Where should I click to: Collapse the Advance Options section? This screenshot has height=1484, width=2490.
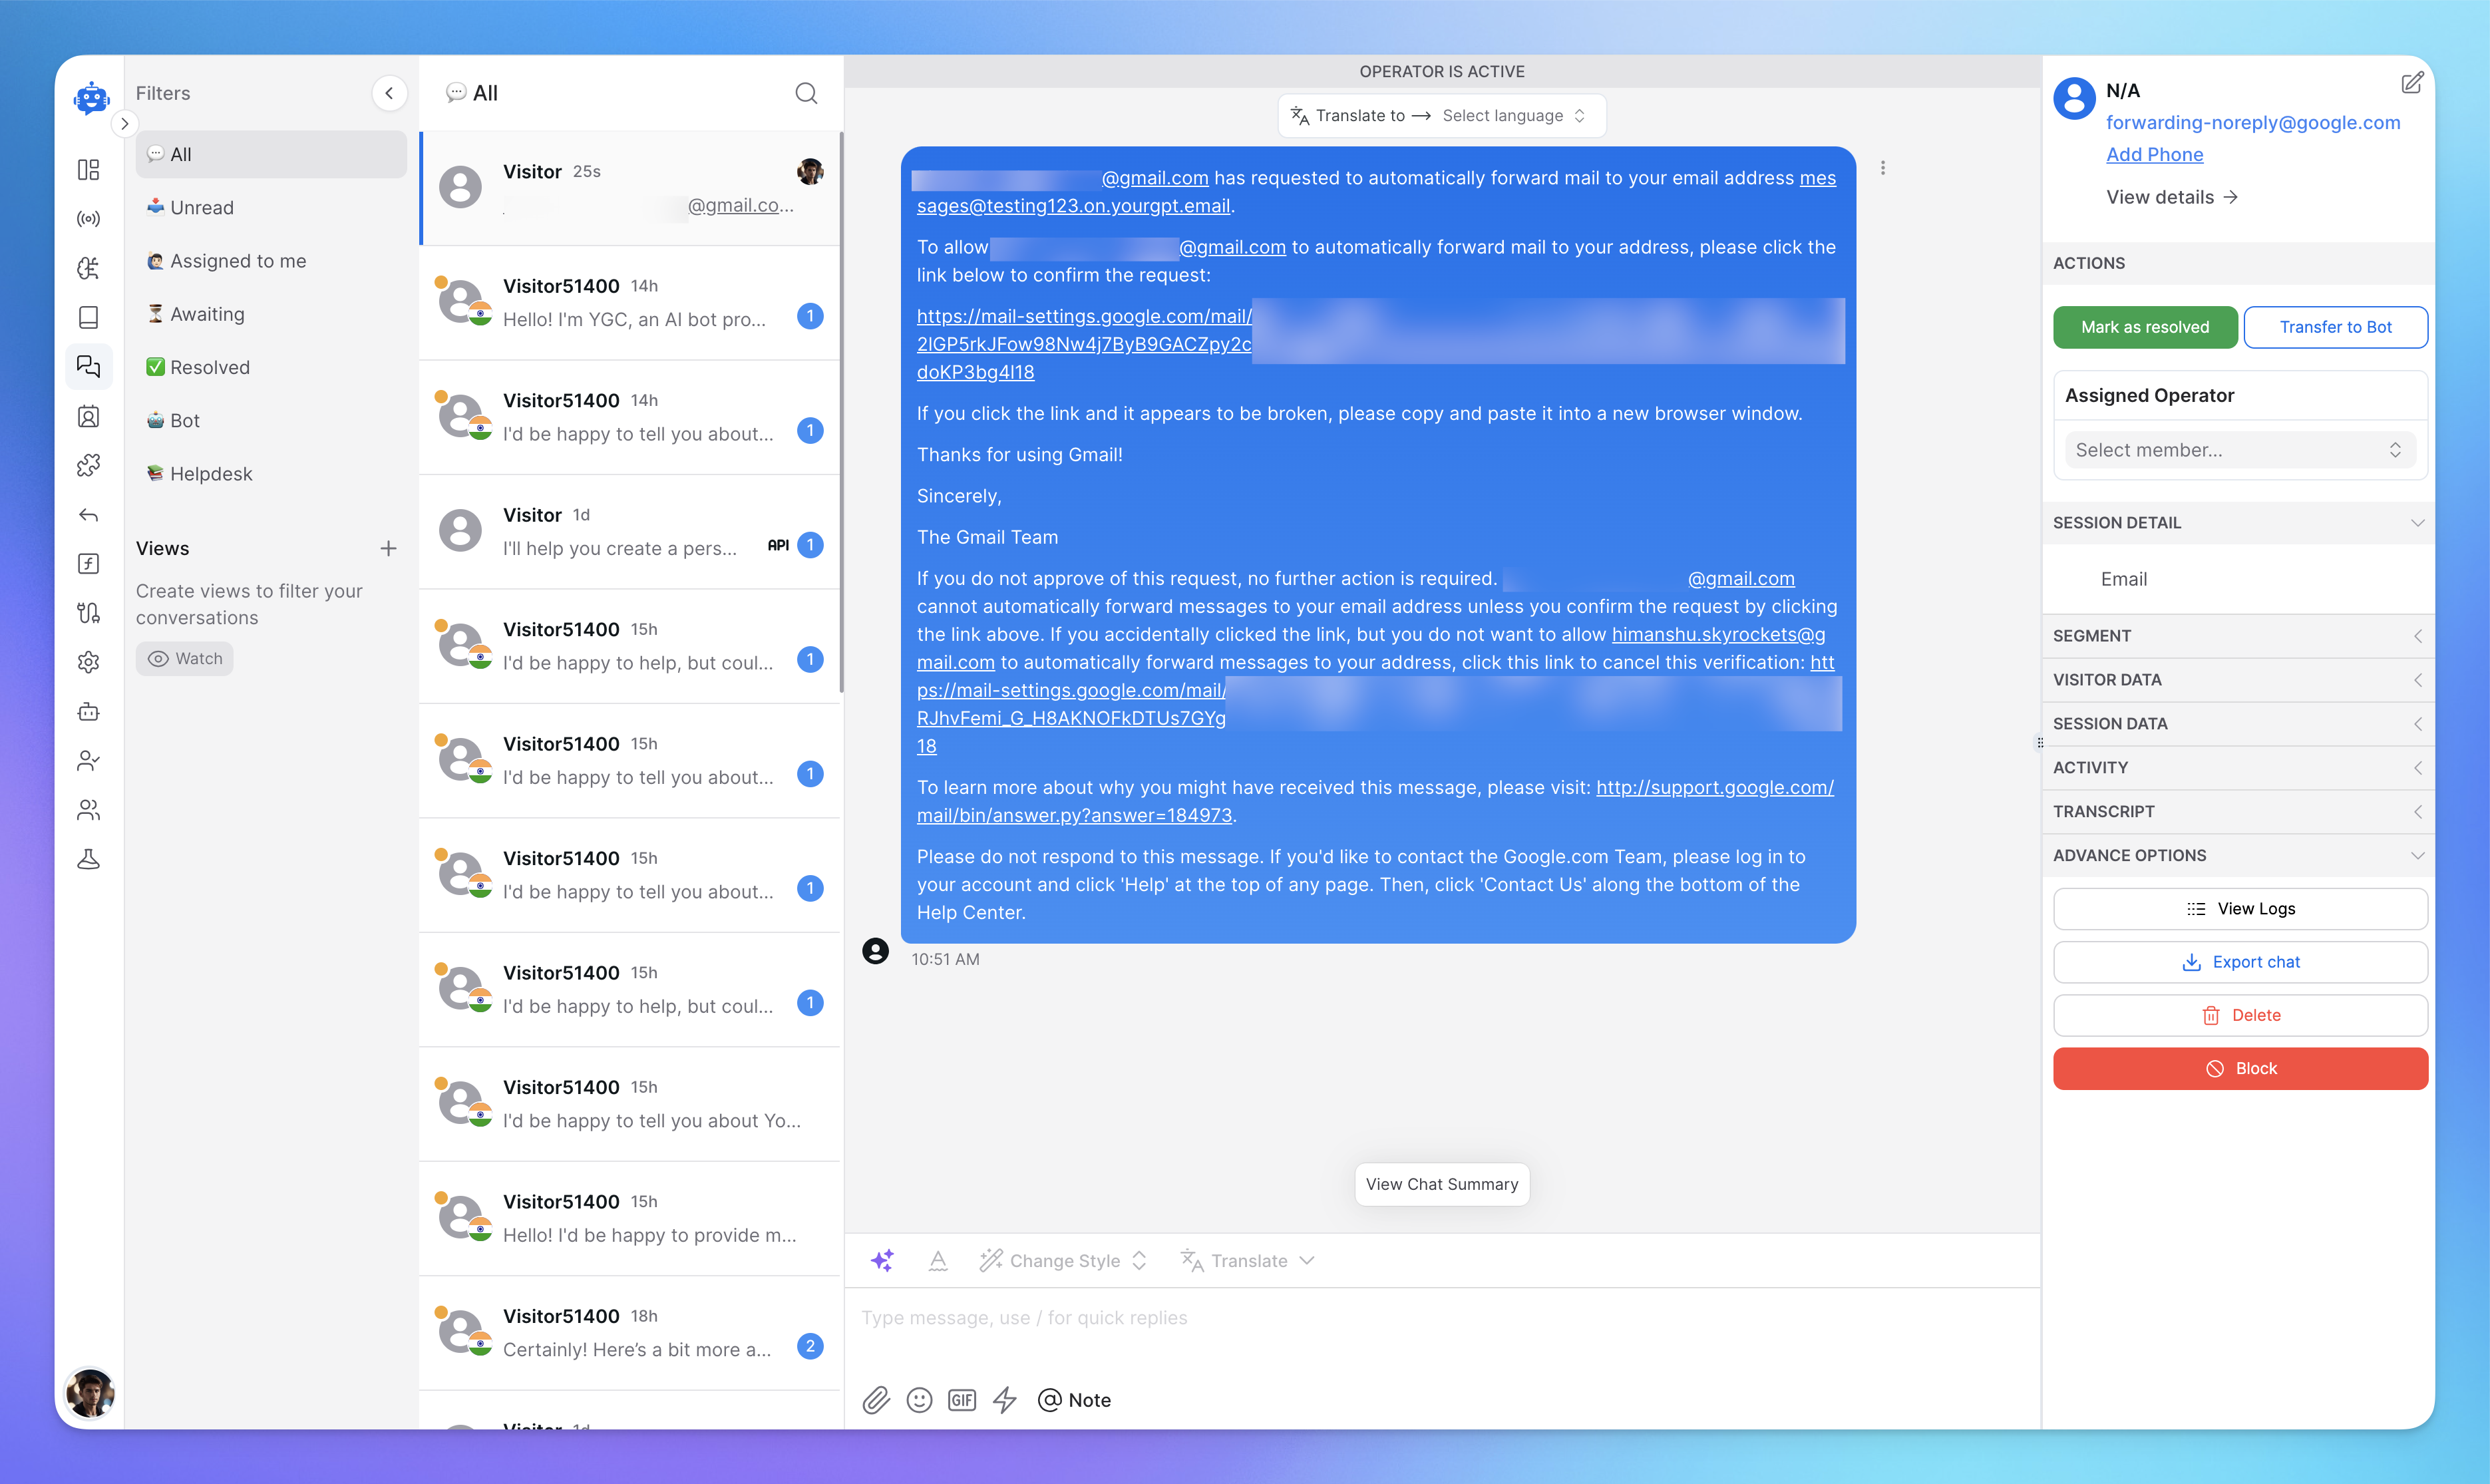(x=2238, y=856)
